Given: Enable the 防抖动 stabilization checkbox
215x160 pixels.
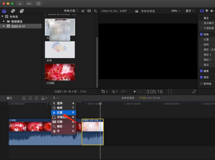Looking at the screenshot, I should pyautogui.click(x=201, y=83).
